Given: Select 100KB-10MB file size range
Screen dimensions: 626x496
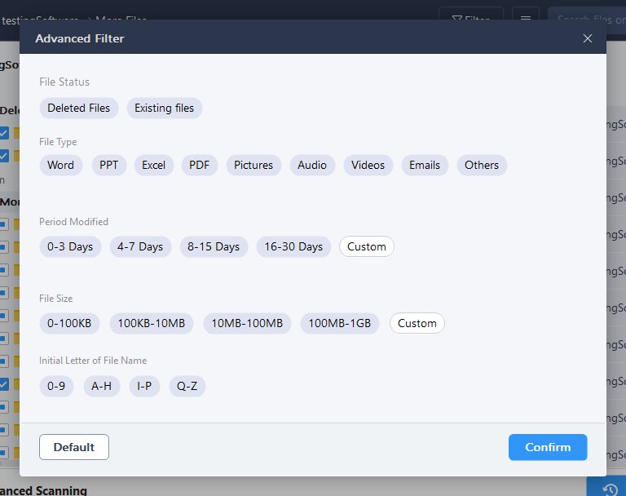Looking at the screenshot, I should point(152,323).
